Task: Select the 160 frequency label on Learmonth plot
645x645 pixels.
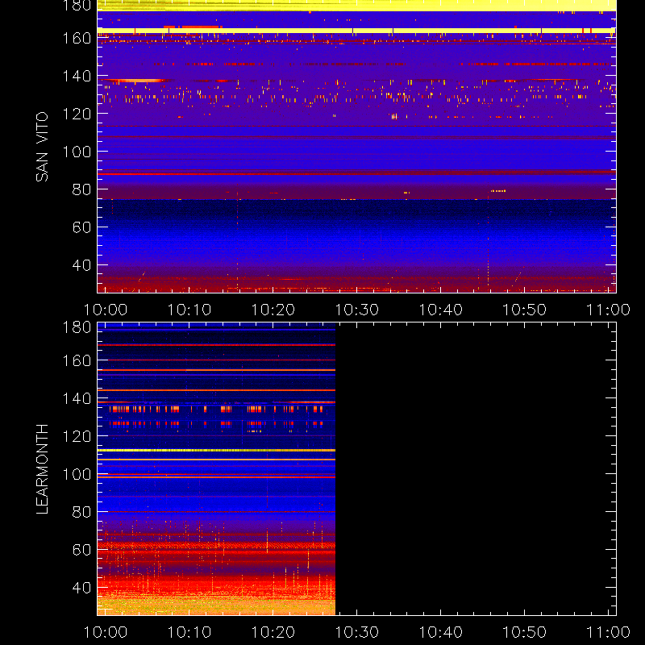Action: (77, 360)
